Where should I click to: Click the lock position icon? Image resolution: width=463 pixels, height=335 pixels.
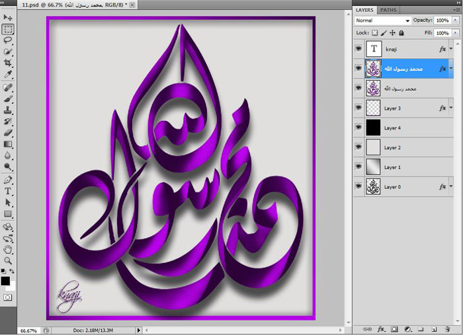tap(392, 32)
